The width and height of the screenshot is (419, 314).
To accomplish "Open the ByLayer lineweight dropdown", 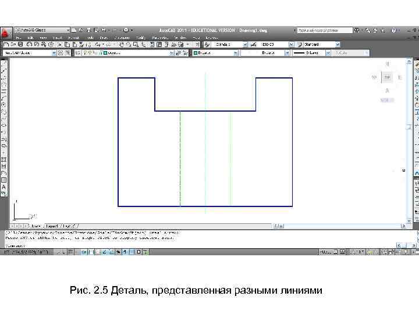I will pos(311,53).
